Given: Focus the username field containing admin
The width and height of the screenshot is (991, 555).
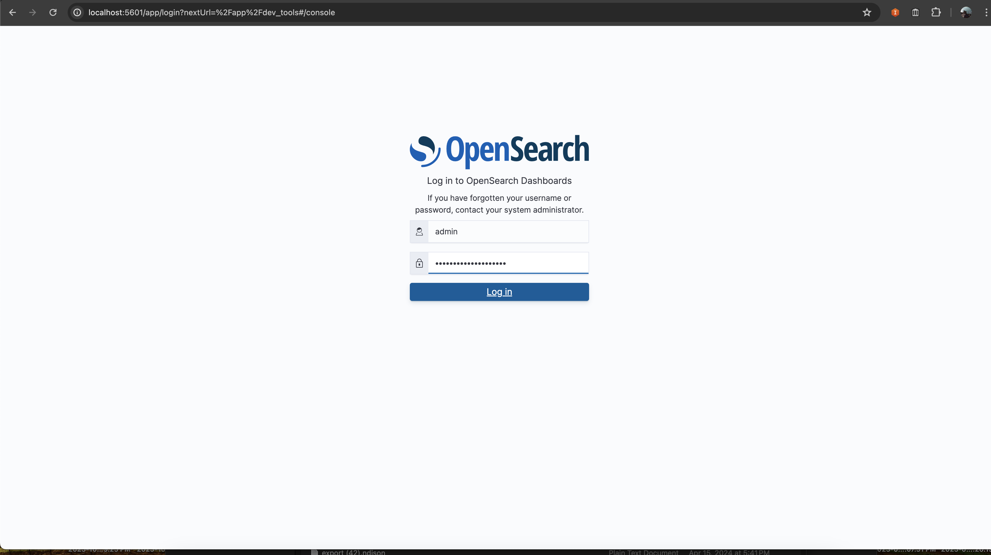Looking at the screenshot, I should (508, 231).
